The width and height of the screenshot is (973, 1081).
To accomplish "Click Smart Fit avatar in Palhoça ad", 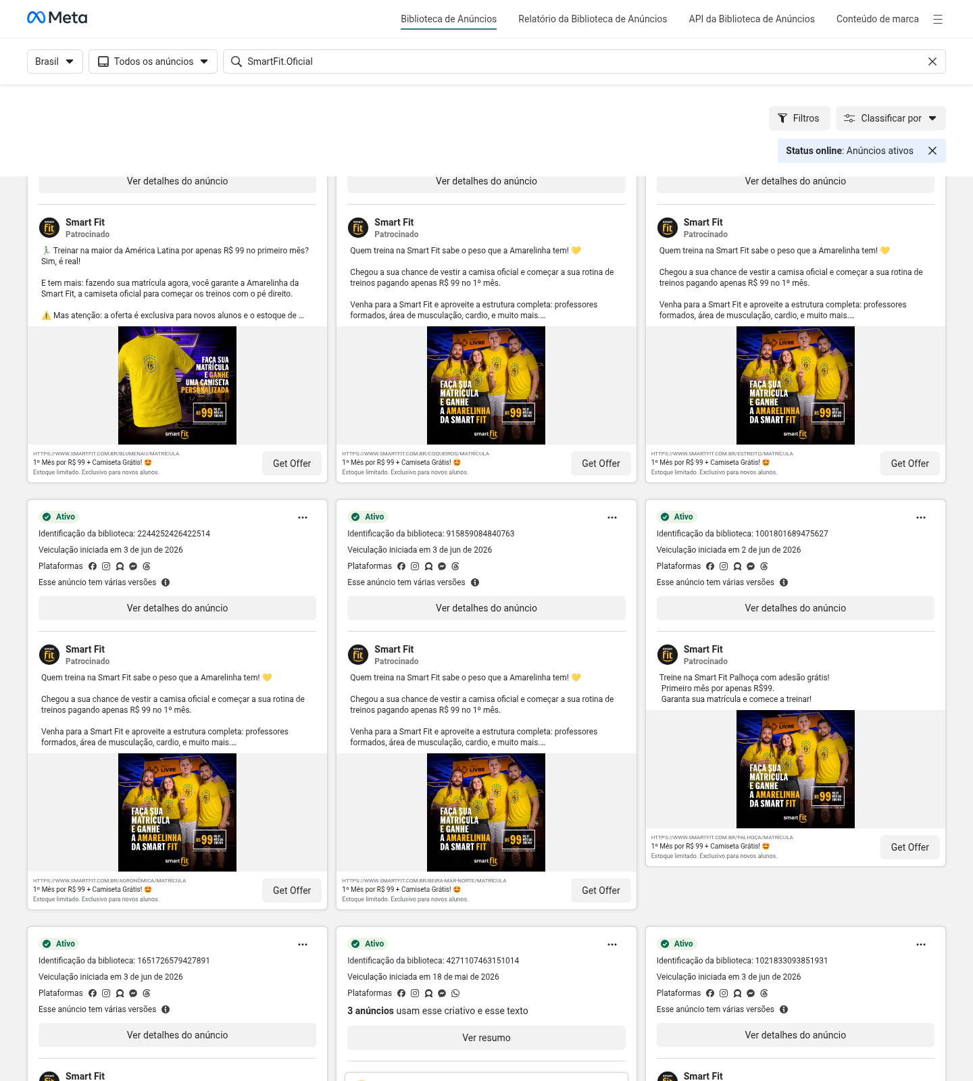I will point(668,655).
